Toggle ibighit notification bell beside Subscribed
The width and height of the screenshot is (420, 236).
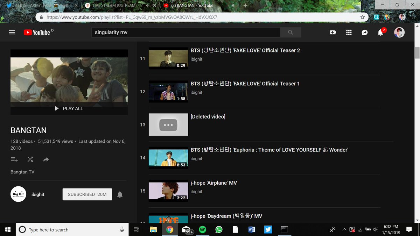coord(120,194)
